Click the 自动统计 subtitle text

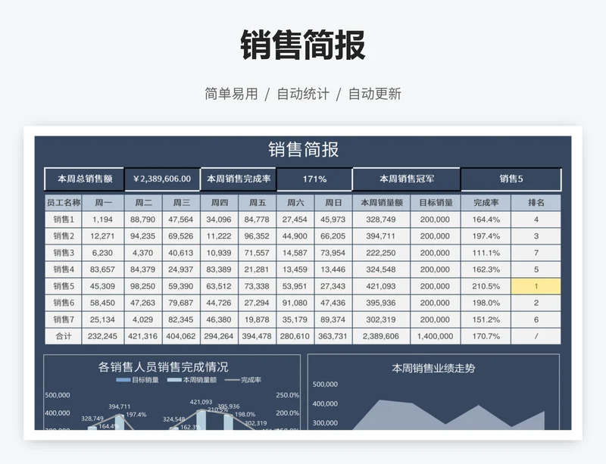(x=303, y=94)
